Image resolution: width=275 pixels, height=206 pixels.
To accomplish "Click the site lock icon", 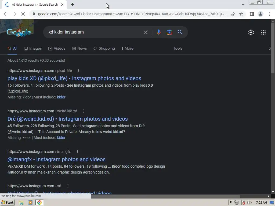I will (34, 14).
